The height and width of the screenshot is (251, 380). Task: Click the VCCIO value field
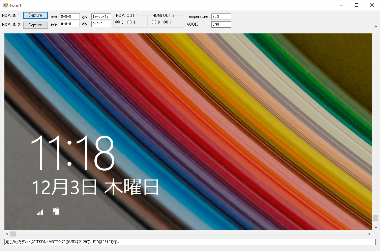(221, 24)
